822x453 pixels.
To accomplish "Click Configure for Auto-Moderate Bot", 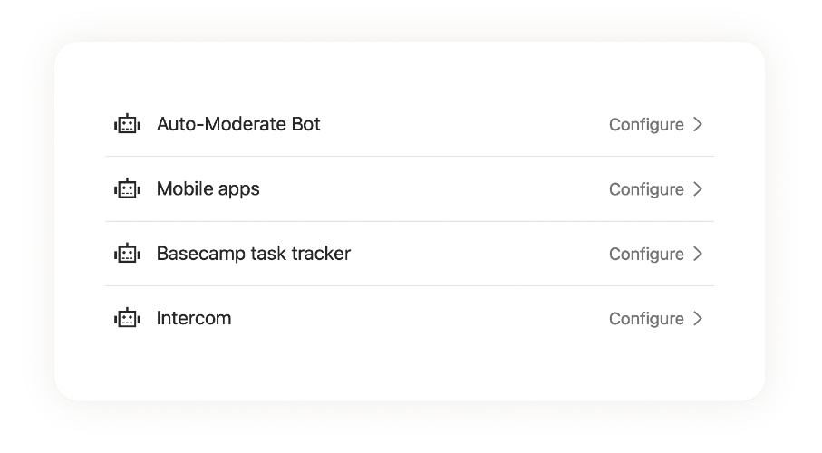I will pos(646,125).
